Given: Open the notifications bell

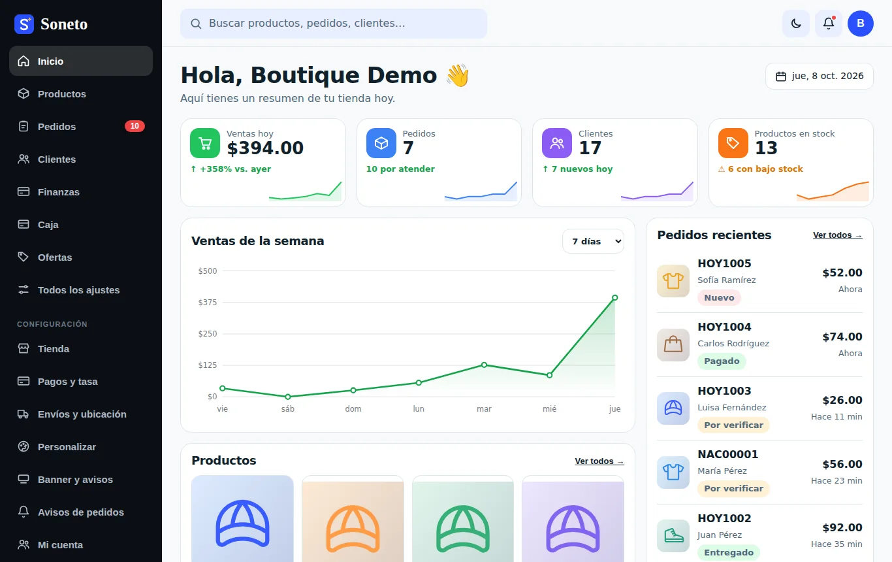Looking at the screenshot, I should tap(829, 24).
